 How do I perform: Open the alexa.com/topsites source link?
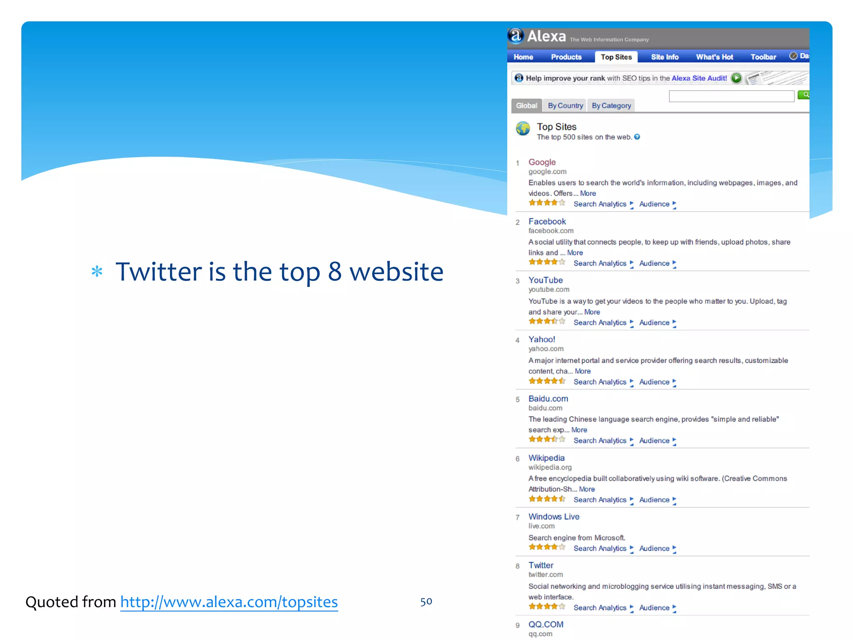(229, 602)
